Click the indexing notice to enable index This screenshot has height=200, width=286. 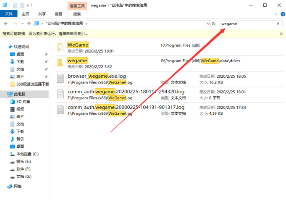click(x=45, y=34)
